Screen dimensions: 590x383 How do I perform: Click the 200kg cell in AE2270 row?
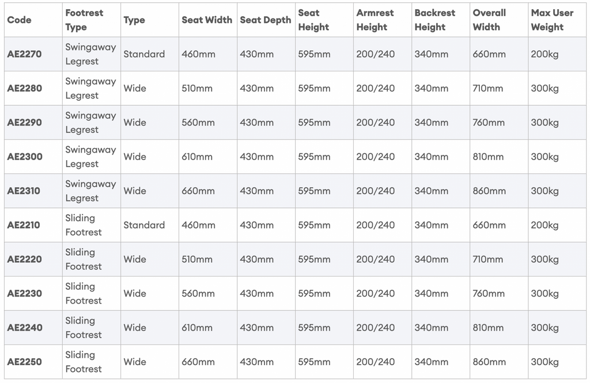click(x=544, y=54)
